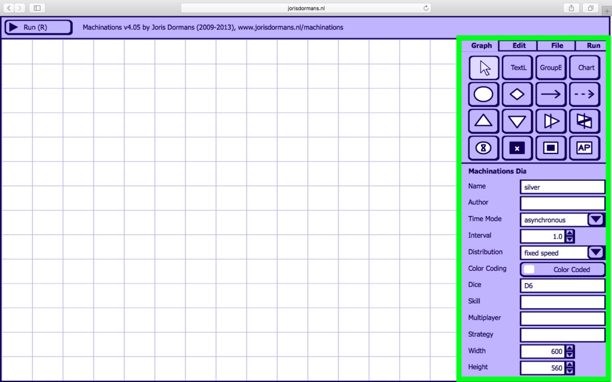Increase the Interval value with up arrow

pyautogui.click(x=570, y=233)
